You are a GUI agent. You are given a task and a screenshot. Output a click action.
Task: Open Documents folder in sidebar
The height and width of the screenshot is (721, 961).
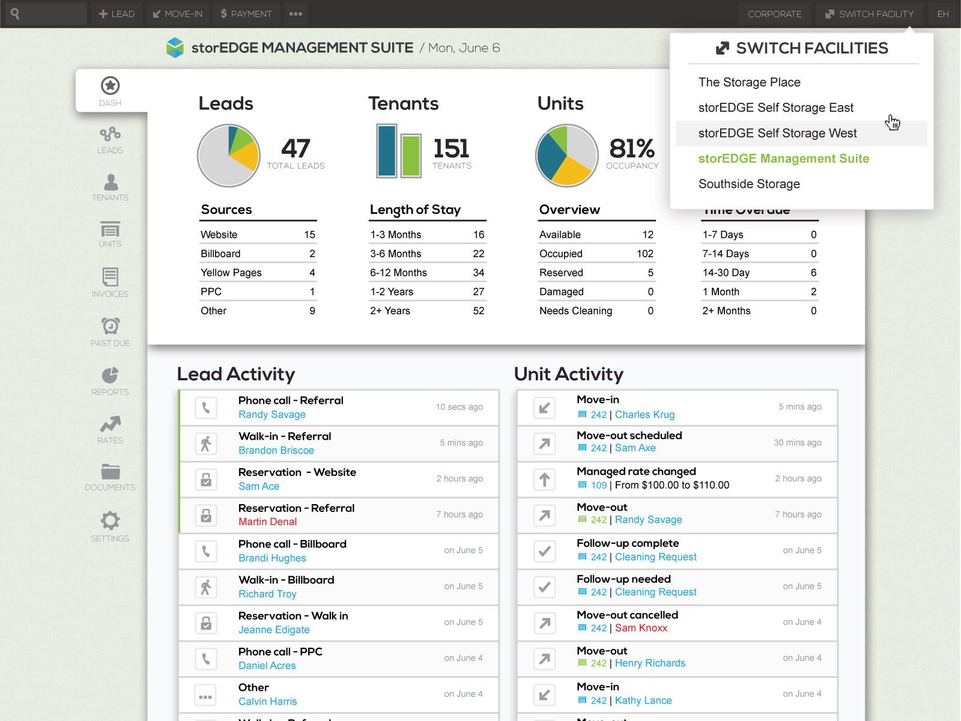tap(110, 477)
